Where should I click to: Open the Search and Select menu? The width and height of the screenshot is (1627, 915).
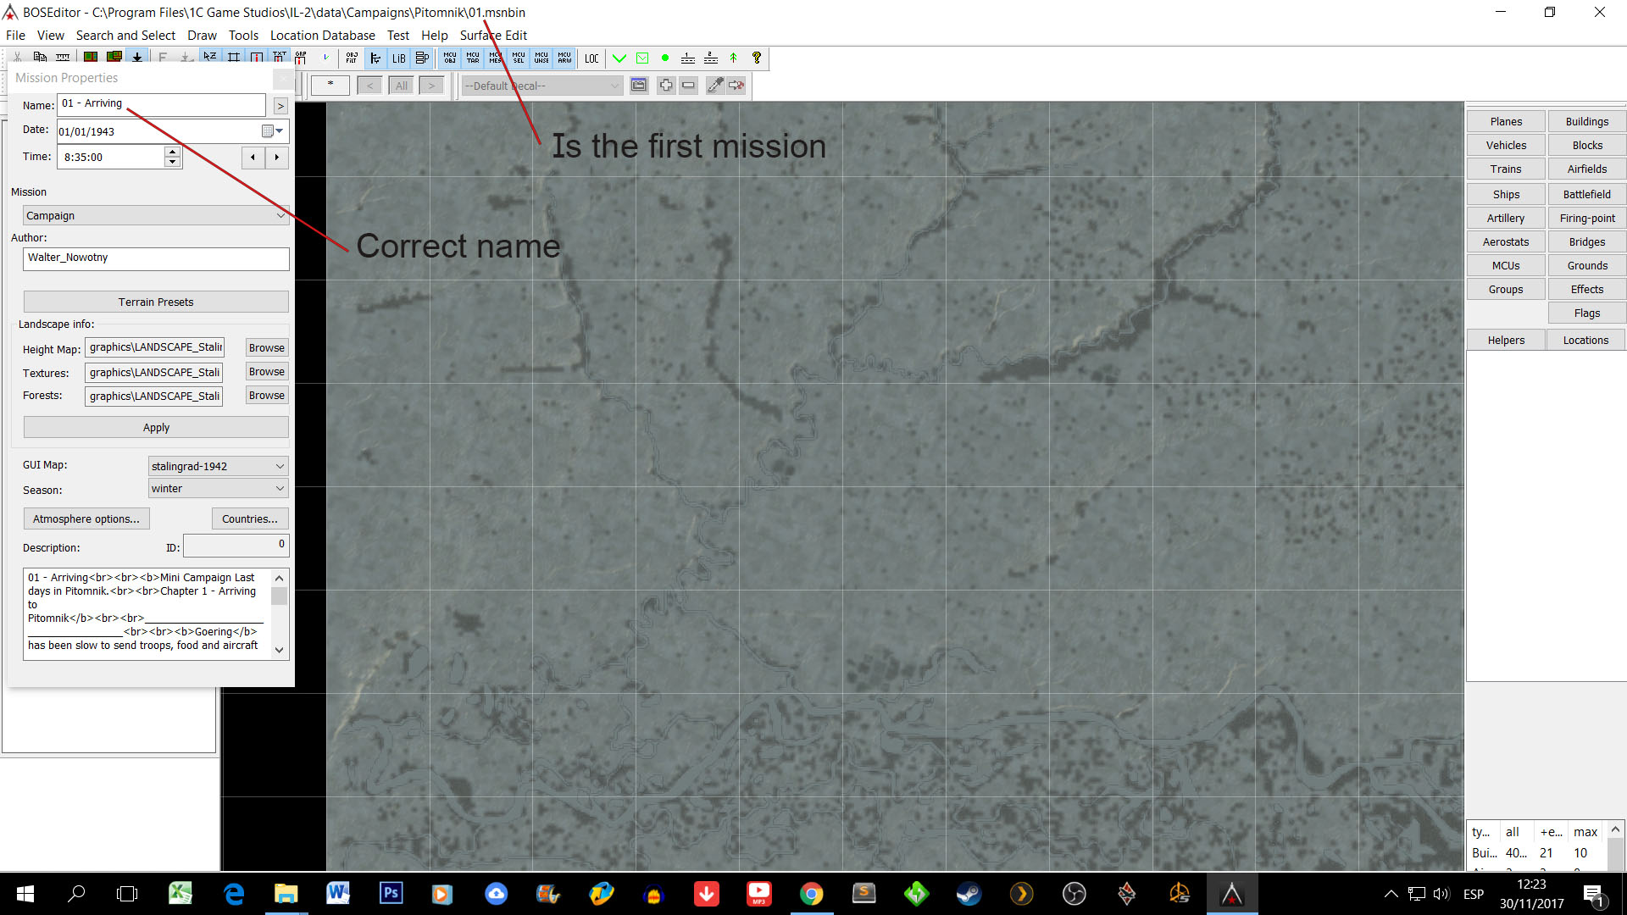(x=125, y=36)
